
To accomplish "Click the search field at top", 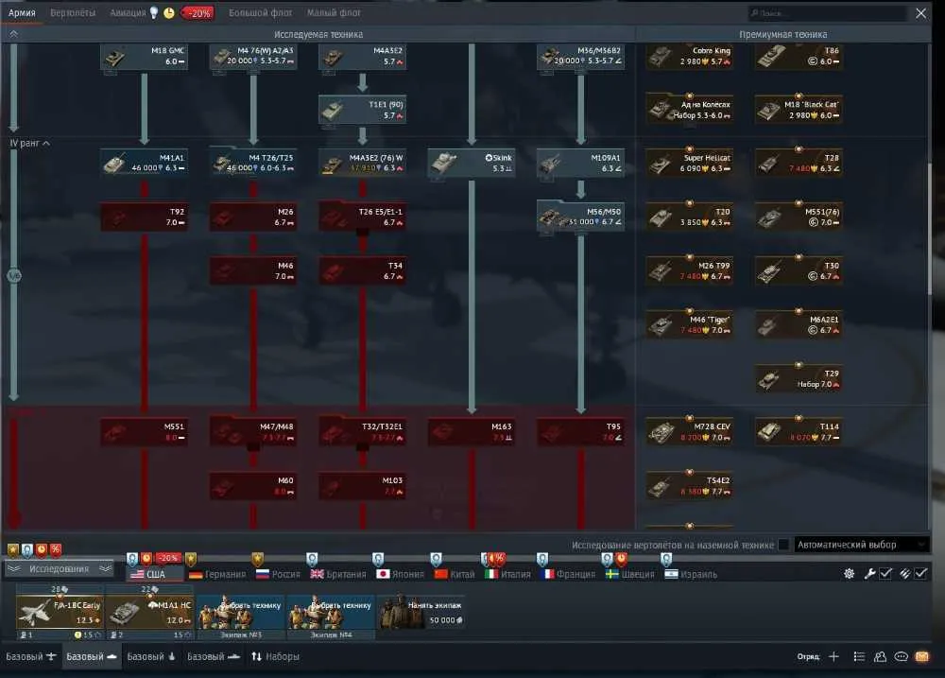I will point(827,12).
